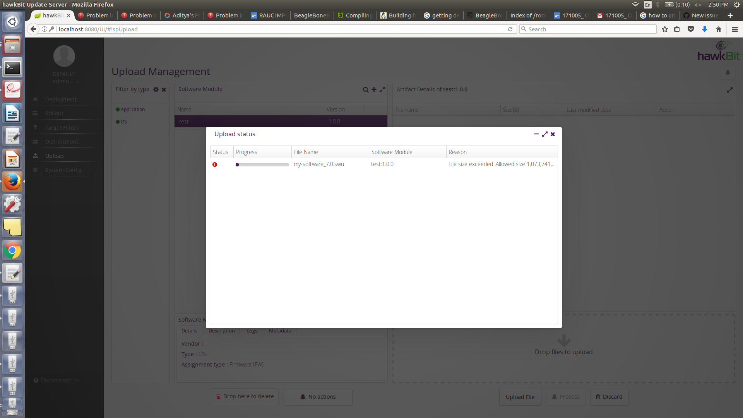Open search in the Software Module panel

click(365, 89)
